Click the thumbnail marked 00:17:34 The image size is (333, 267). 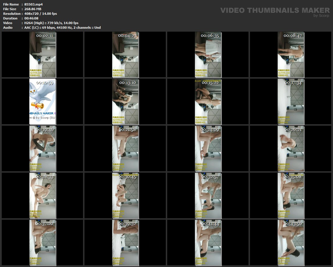tap(291, 101)
